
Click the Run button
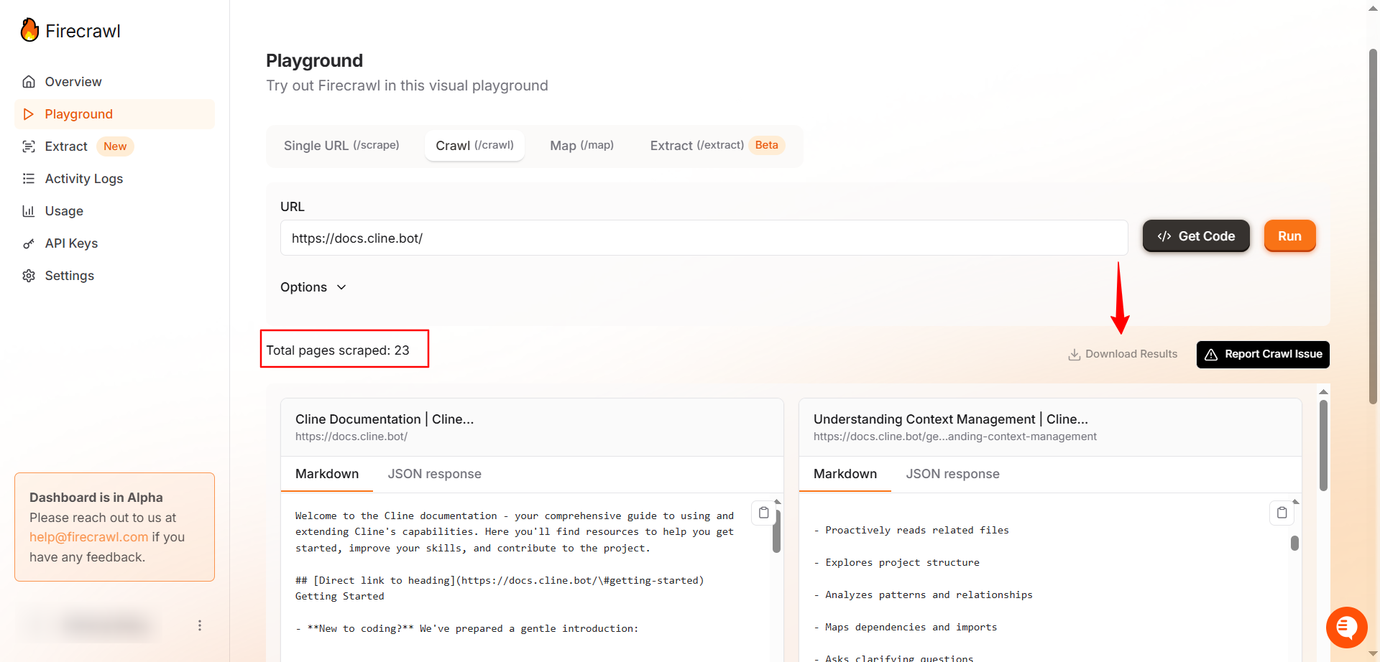pos(1289,236)
